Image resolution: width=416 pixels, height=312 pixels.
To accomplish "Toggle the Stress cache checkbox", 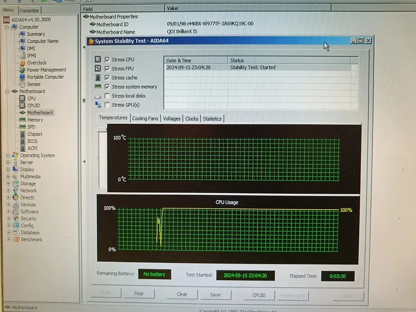I will click(107, 78).
